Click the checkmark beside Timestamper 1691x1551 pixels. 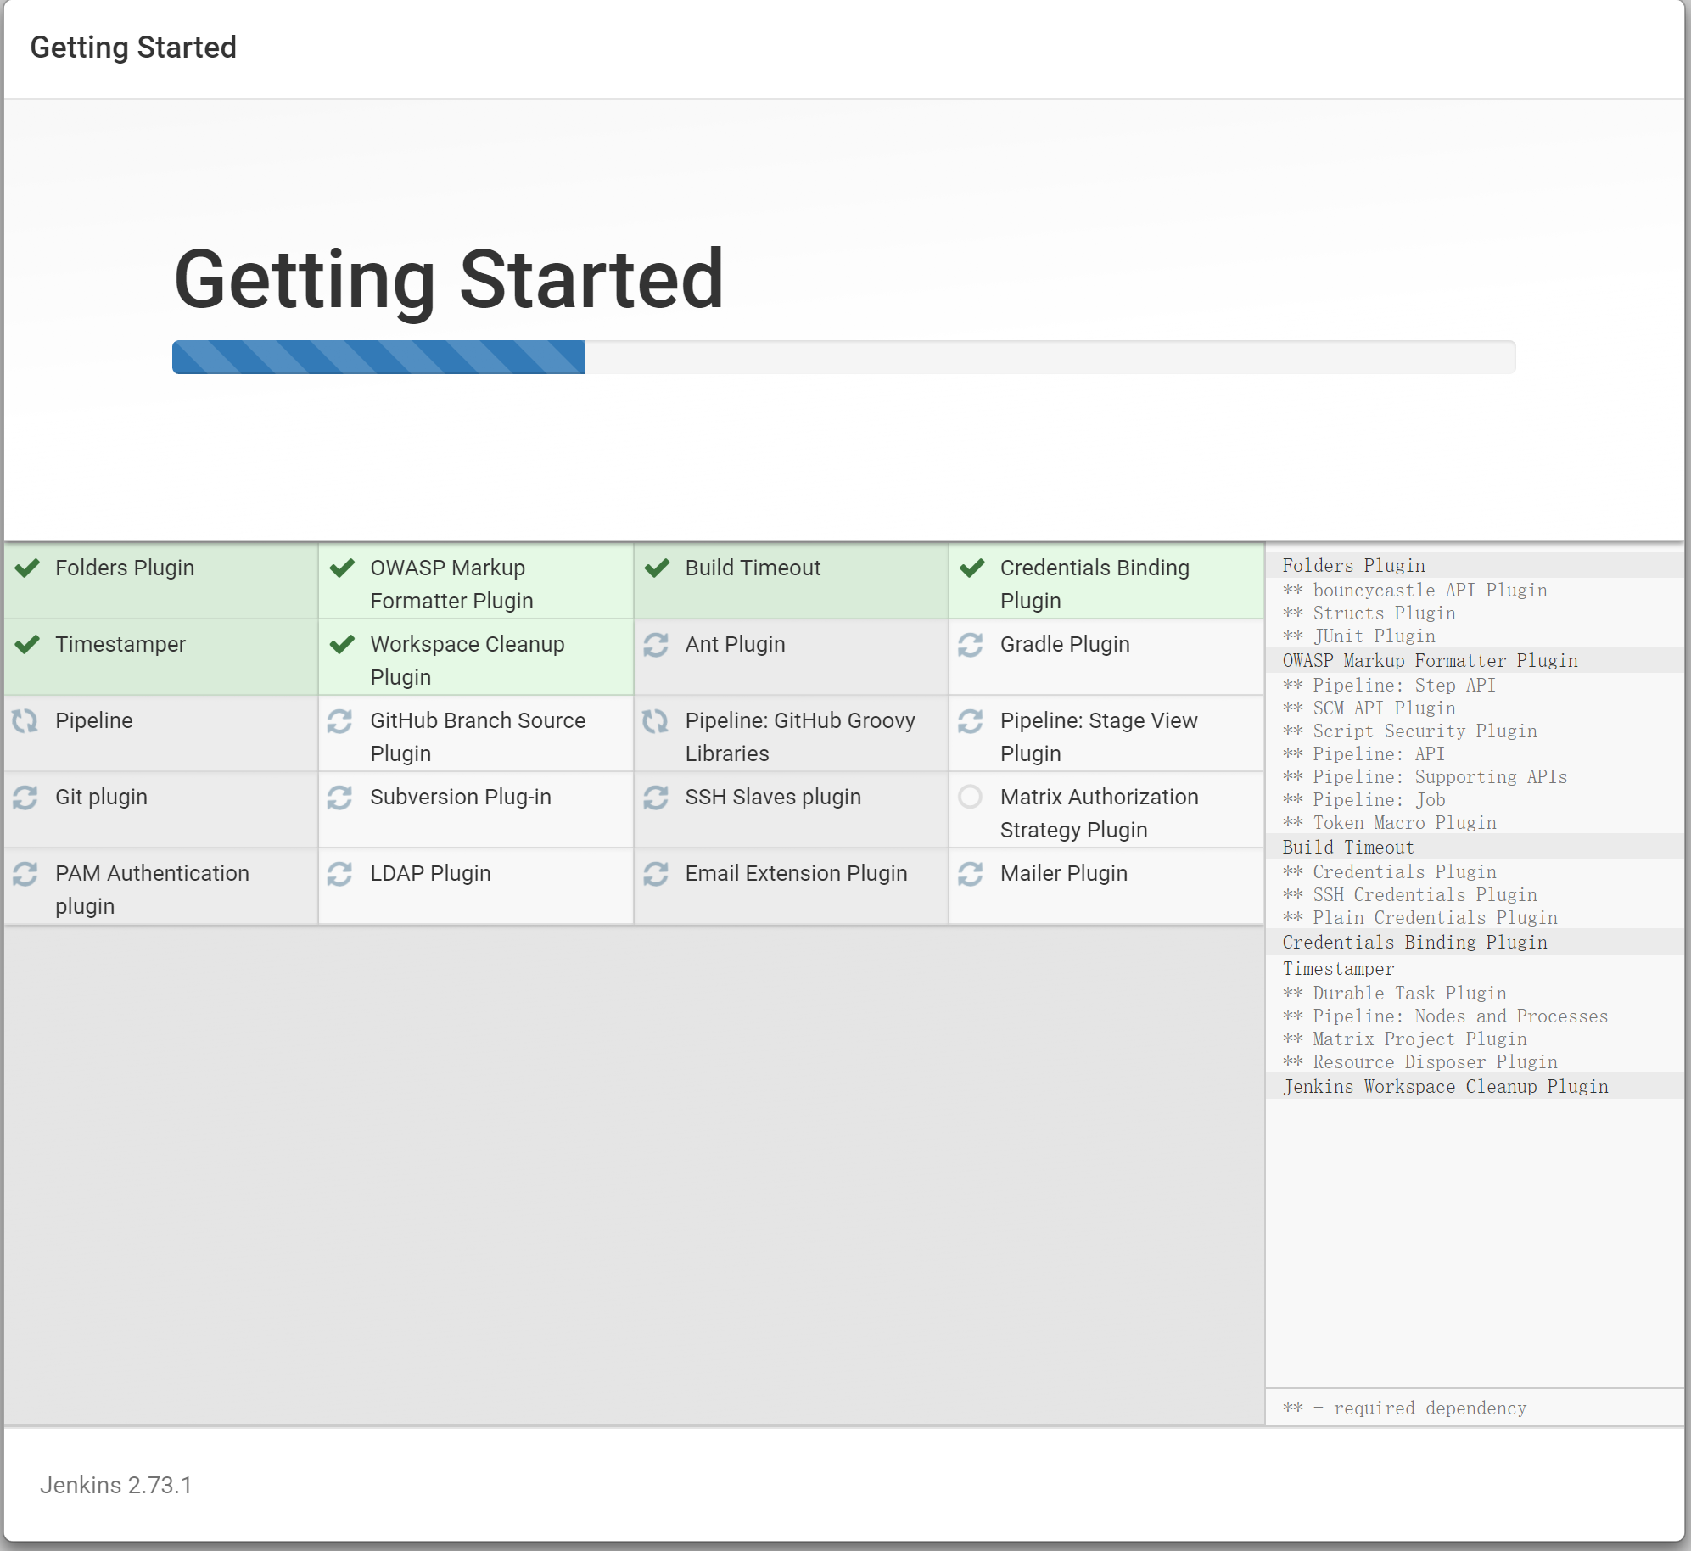[28, 644]
